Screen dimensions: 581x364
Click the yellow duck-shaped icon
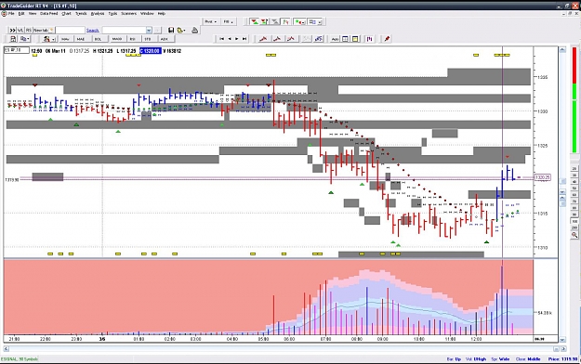click(x=181, y=30)
